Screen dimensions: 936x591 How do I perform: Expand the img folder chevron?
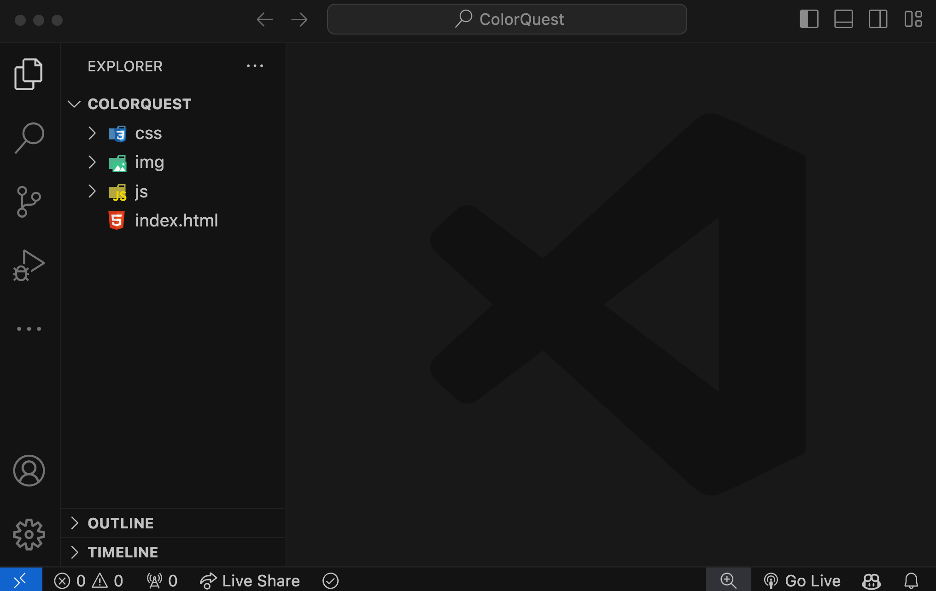[x=92, y=162]
